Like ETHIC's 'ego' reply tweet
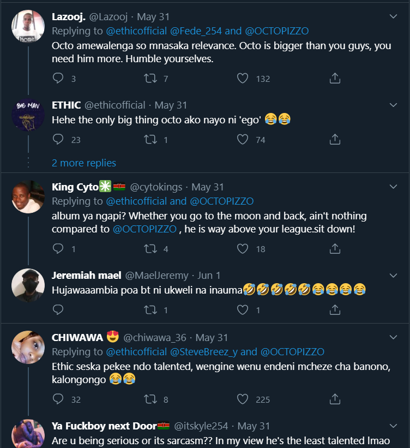 (x=243, y=140)
